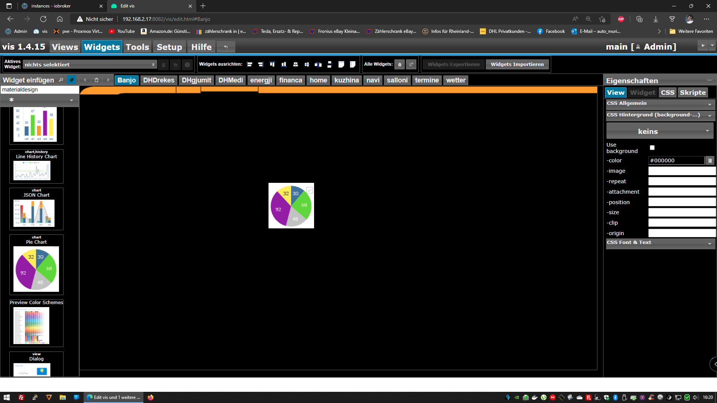Open the keins background preset dropdown
The height and width of the screenshot is (403, 717).
pyautogui.click(x=660, y=131)
